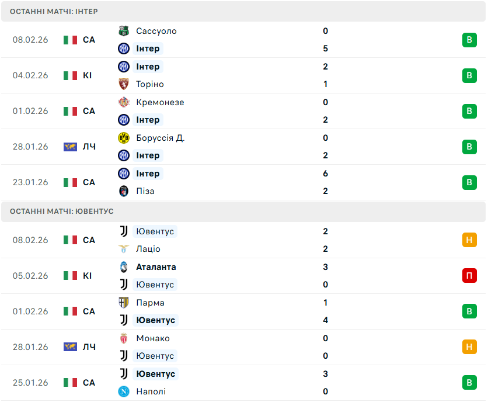Open the Сассуоло team link
This screenshot has width=488, height=402.
pyautogui.click(x=156, y=31)
